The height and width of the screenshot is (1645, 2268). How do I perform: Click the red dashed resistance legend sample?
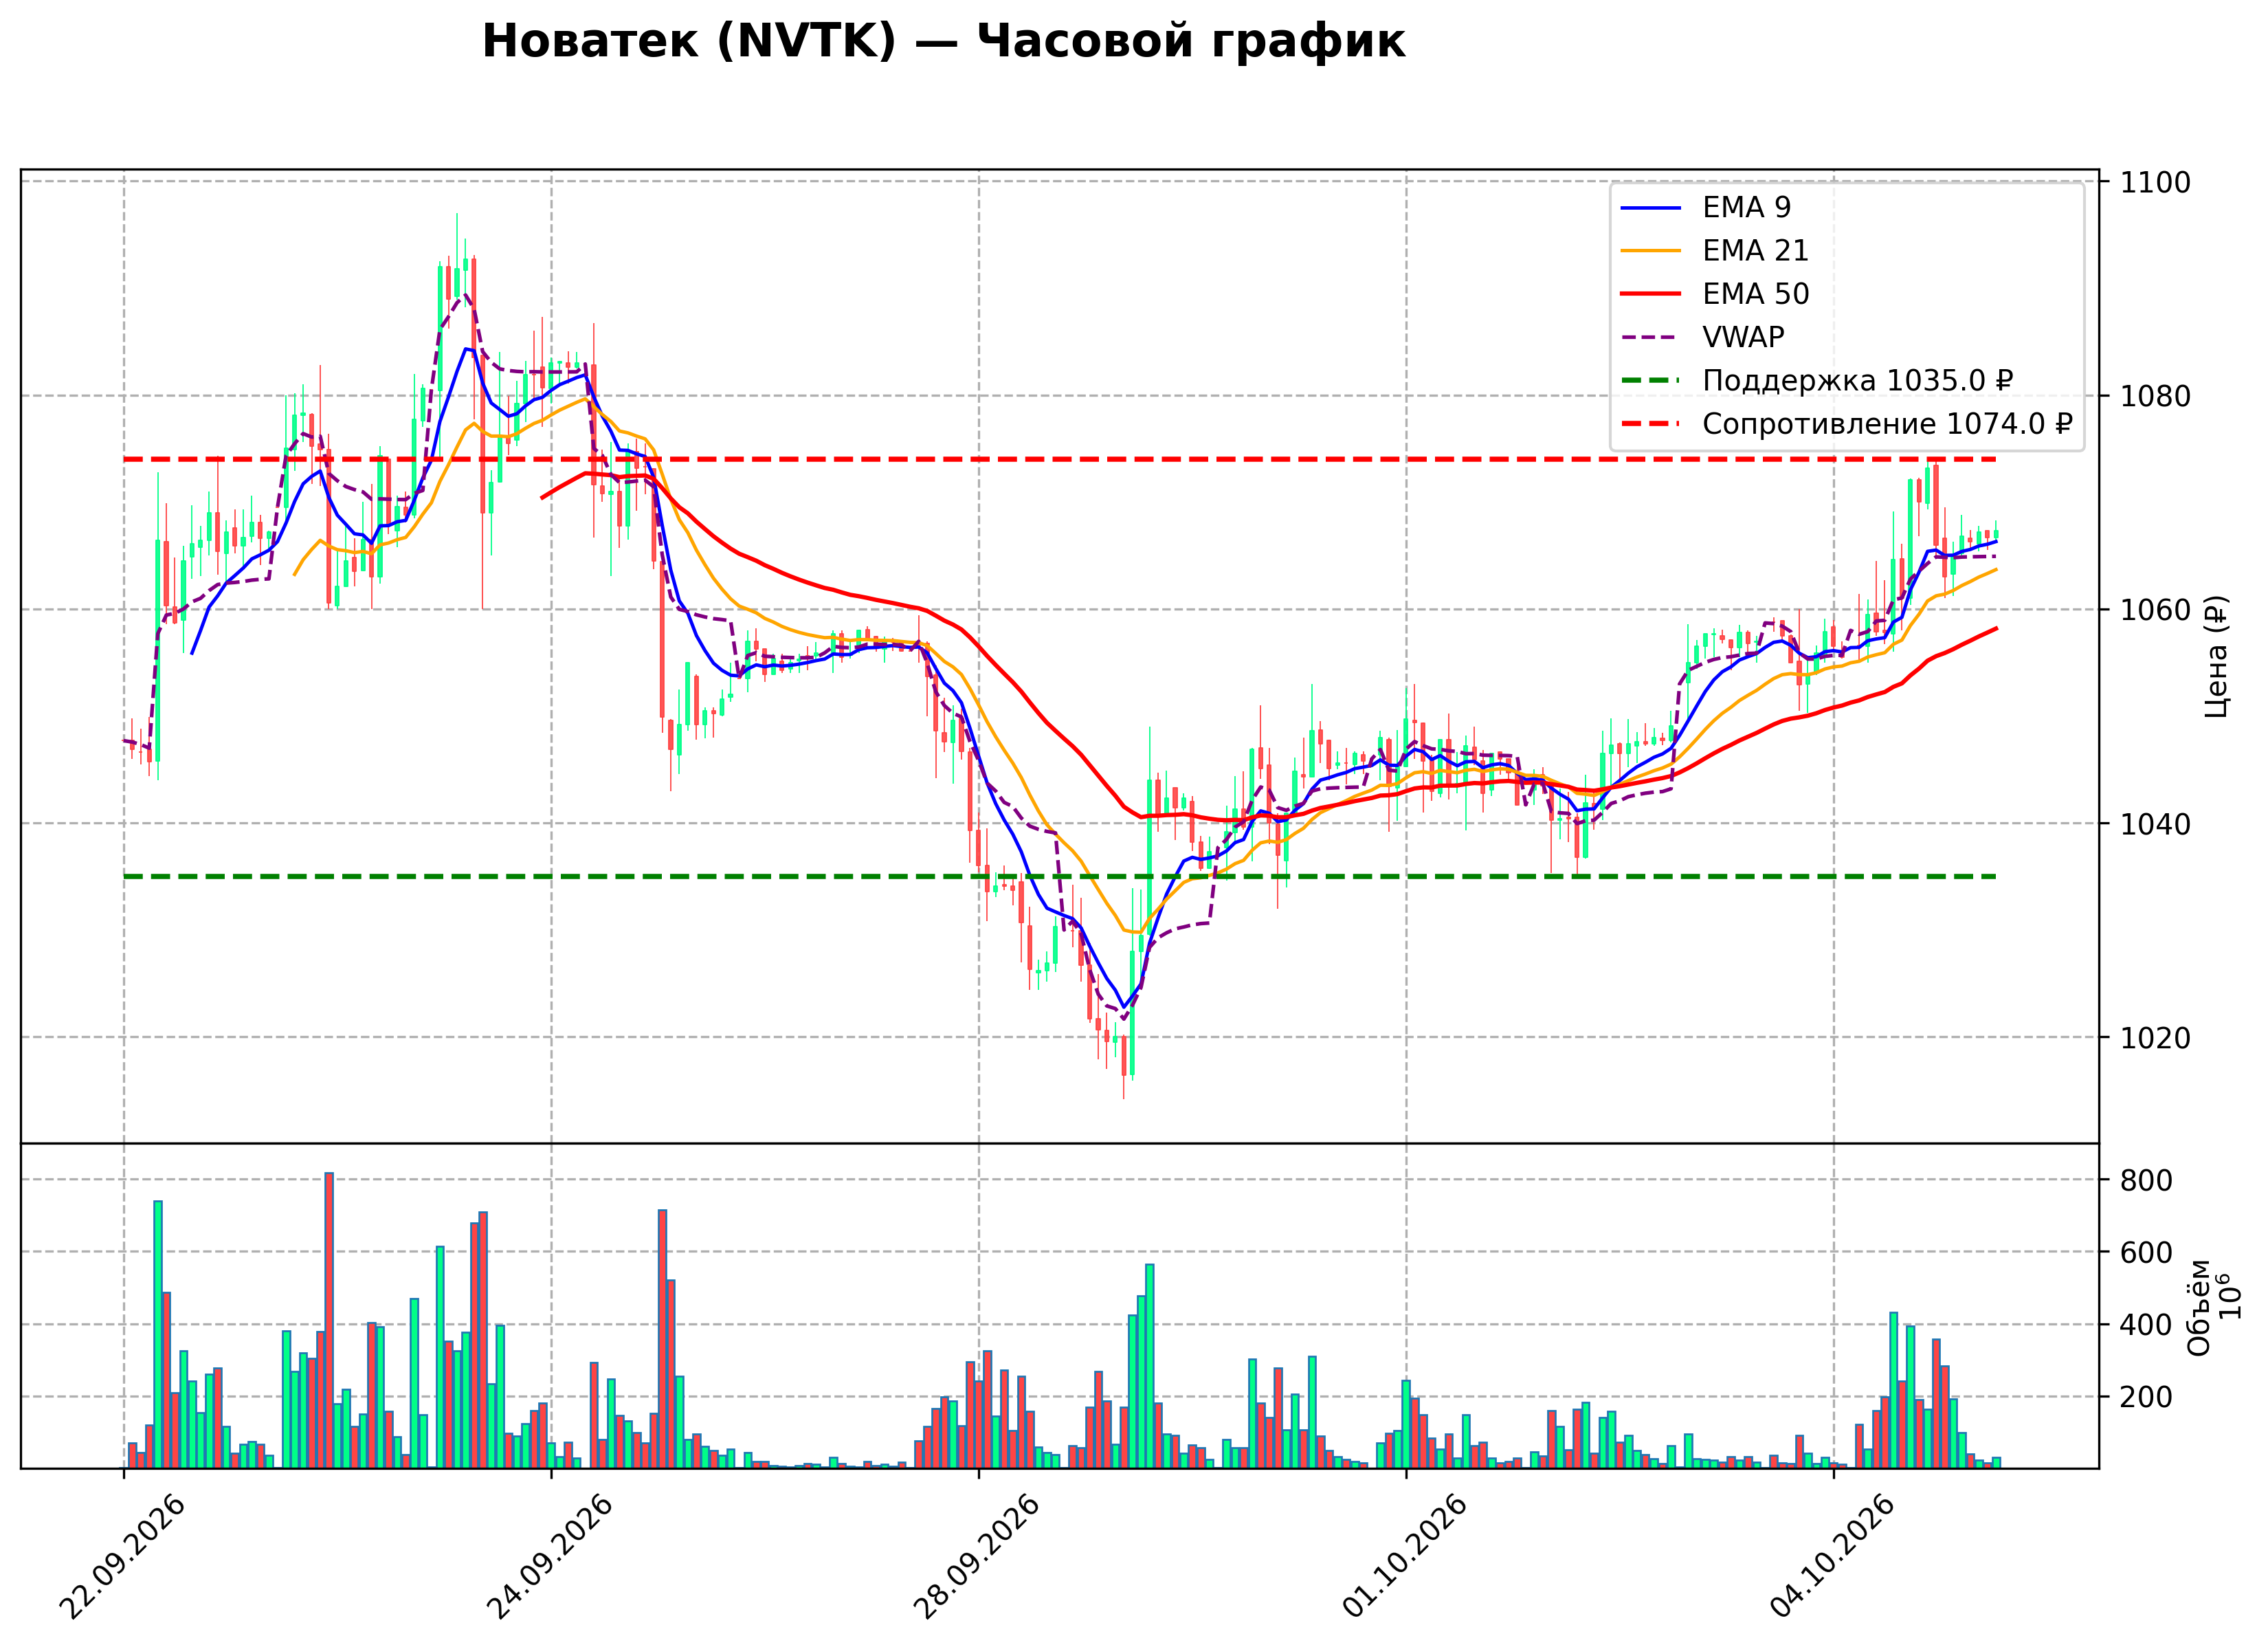pos(1651,424)
